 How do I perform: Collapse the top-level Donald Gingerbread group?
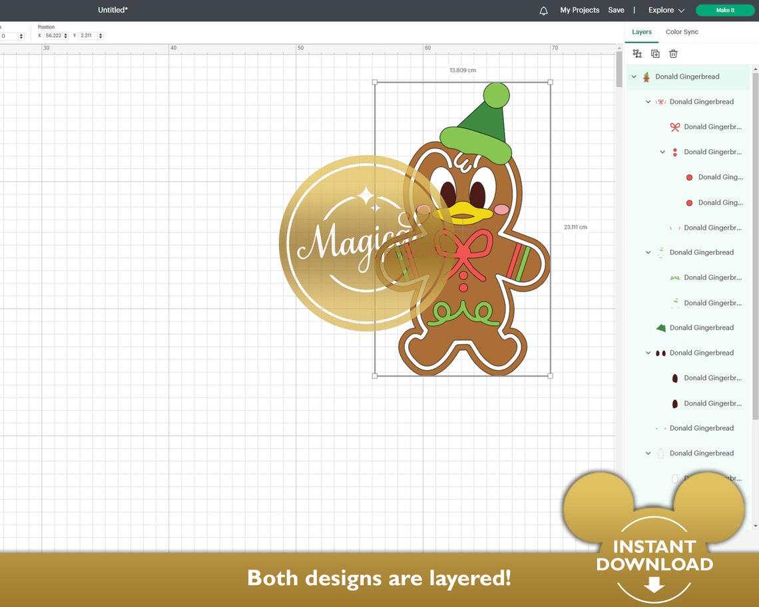click(x=634, y=77)
